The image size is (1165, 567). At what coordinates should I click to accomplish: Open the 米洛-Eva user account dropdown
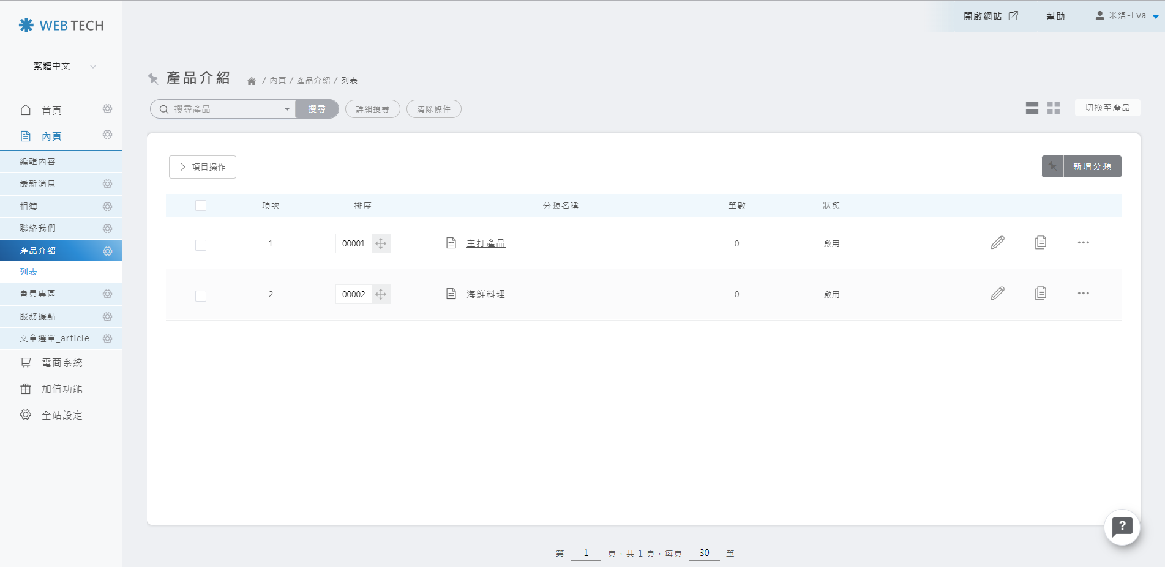coord(1126,16)
